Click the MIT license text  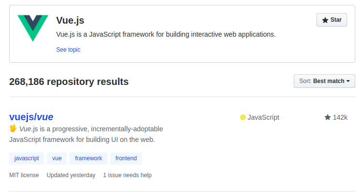click(24, 175)
